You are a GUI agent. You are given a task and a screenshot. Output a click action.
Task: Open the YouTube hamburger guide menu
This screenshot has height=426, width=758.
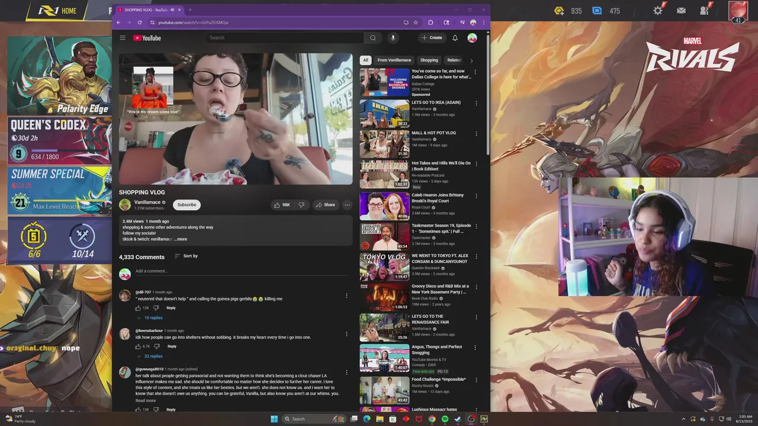123,38
